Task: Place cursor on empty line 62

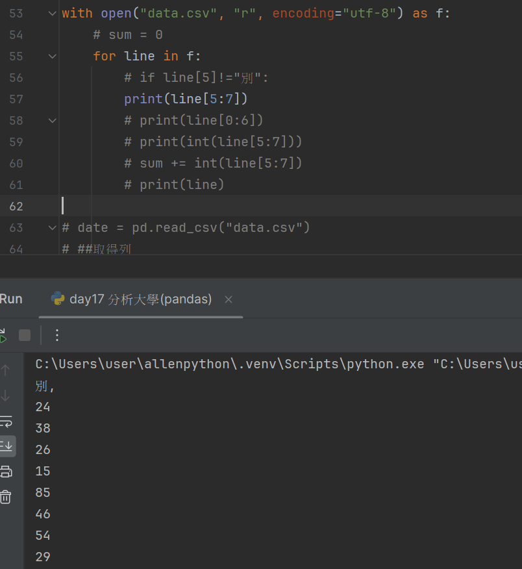Action: pyautogui.click(x=260, y=206)
